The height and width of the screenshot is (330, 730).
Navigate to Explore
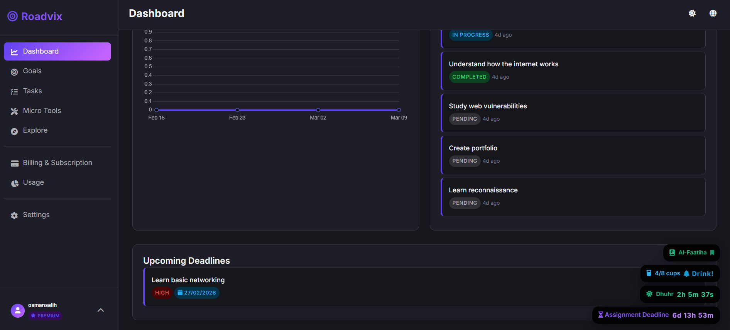coord(57,130)
